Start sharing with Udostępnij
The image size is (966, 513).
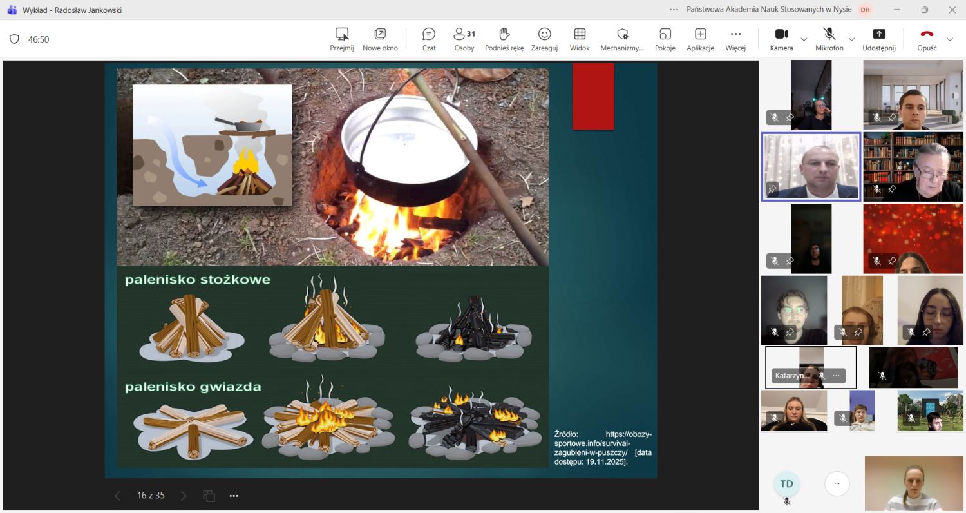pyautogui.click(x=879, y=39)
